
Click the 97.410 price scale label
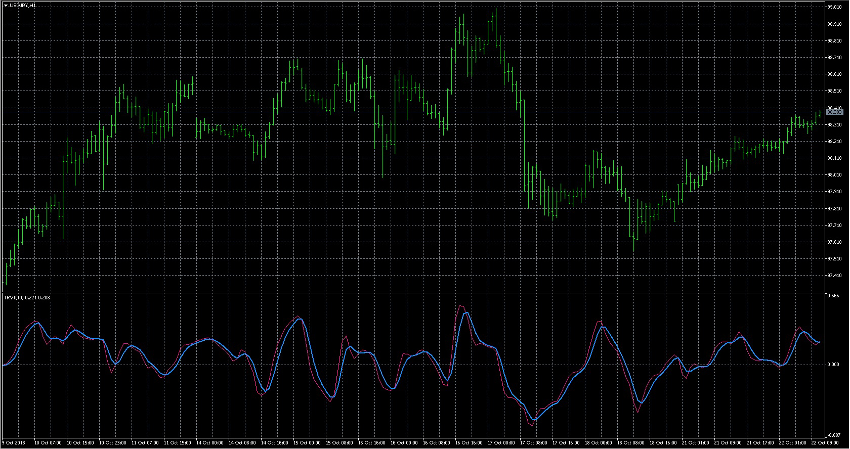(834, 276)
